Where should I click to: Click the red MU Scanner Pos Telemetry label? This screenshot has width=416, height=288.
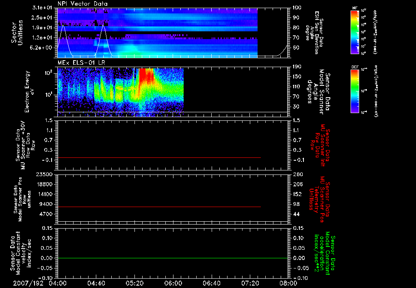pos(320,199)
